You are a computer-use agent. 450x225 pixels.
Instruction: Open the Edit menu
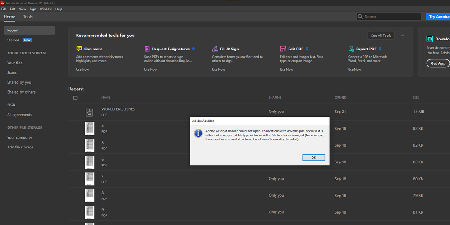(x=13, y=9)
